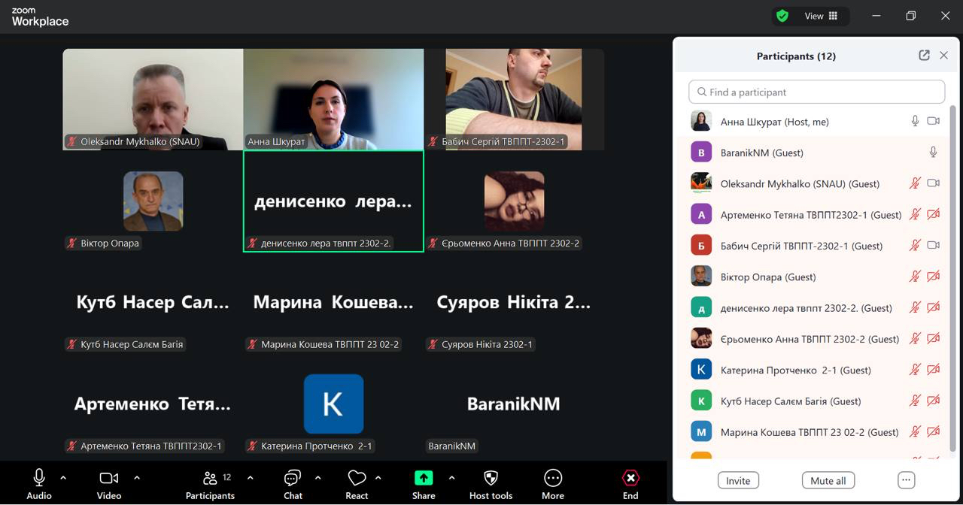Screen dimensions: 963x505
Task: Pop out the Participants panel
Action: coord(924,56)
